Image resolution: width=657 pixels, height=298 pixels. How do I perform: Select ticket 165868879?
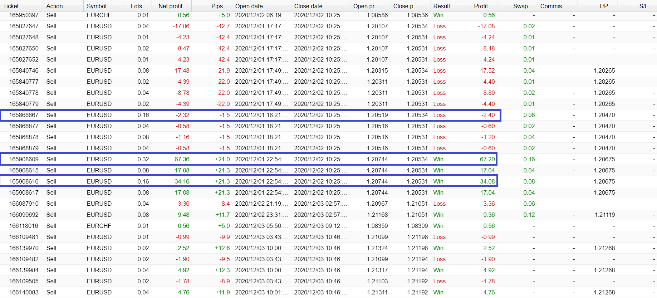[x=24, y=148]
